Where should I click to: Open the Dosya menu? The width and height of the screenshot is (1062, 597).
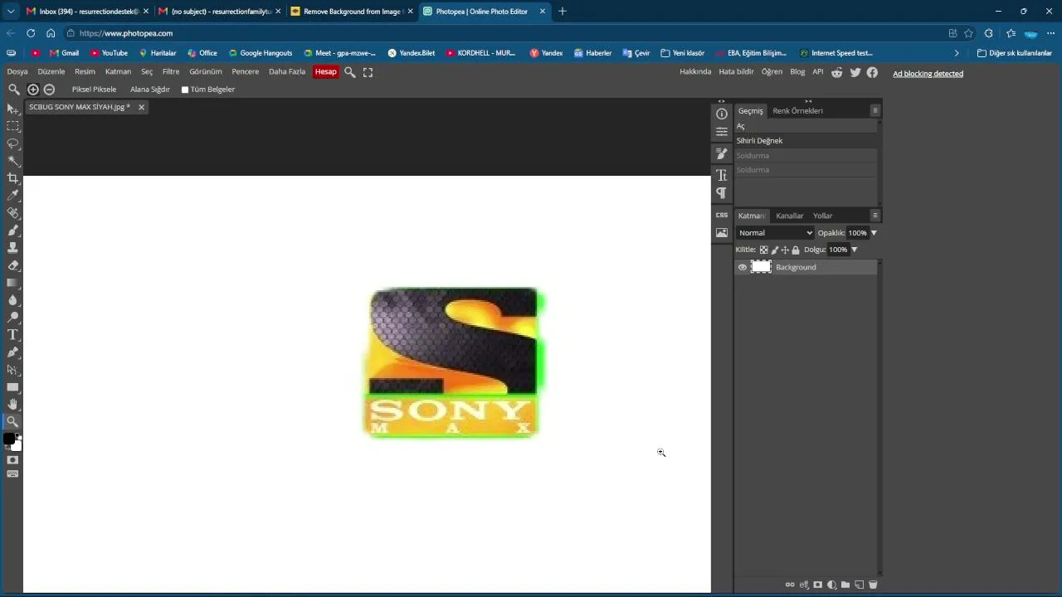(x=17, y=72)
